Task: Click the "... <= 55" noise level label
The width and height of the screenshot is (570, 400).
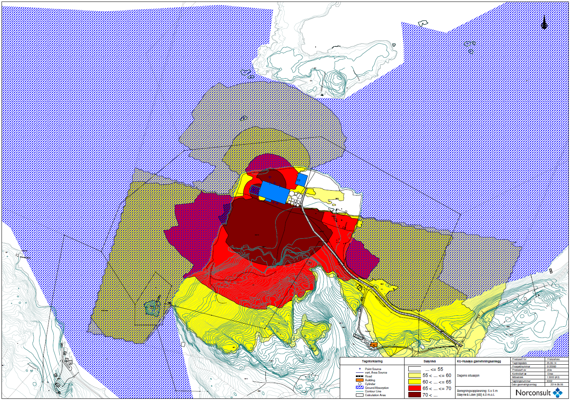Action: (x=434, y=369)
